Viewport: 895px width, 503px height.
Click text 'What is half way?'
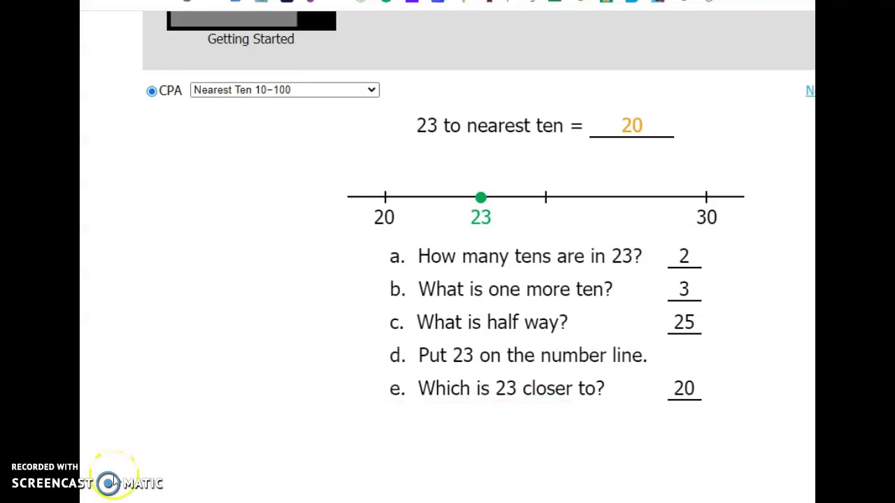point(492,322)
